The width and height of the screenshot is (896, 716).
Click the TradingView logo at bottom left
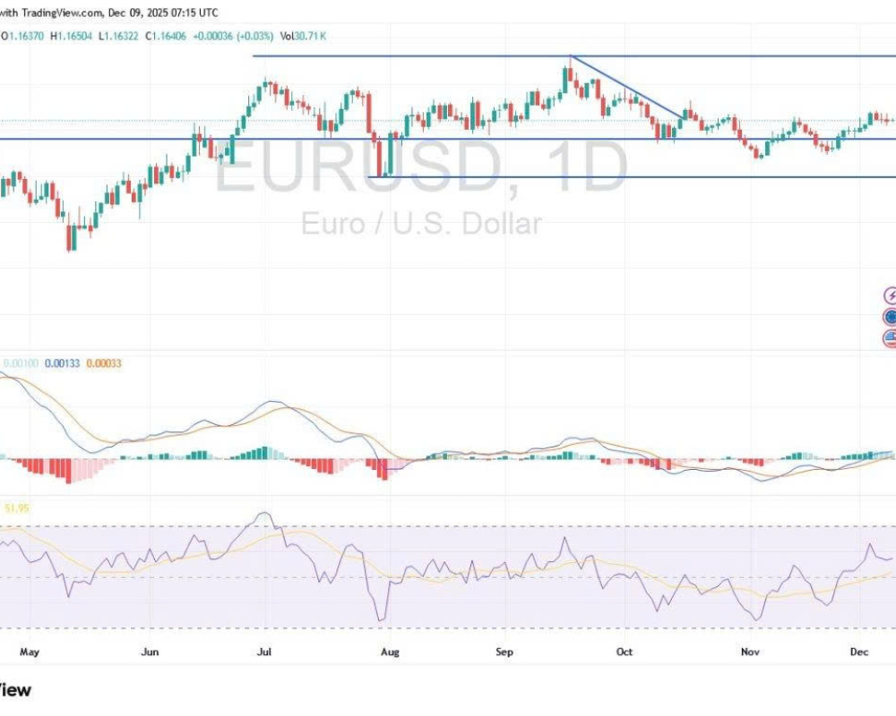click(15, 690)
